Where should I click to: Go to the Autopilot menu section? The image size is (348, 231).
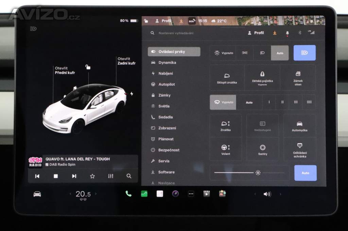tap(167, 84)
